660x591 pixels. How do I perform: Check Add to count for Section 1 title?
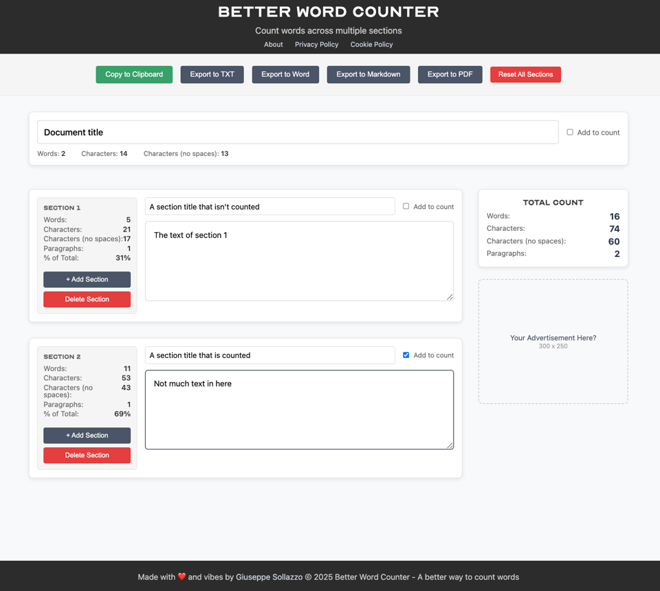point(406,206)
